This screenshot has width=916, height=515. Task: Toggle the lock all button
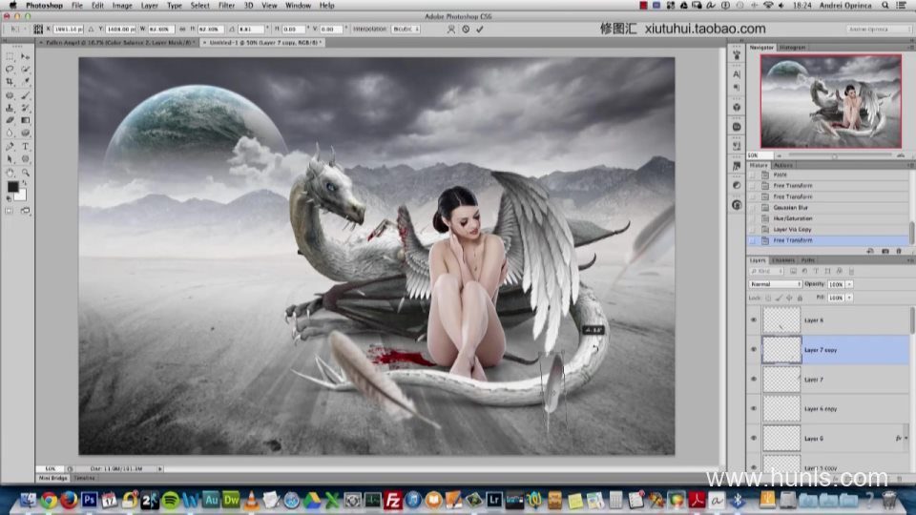point(800,298)
